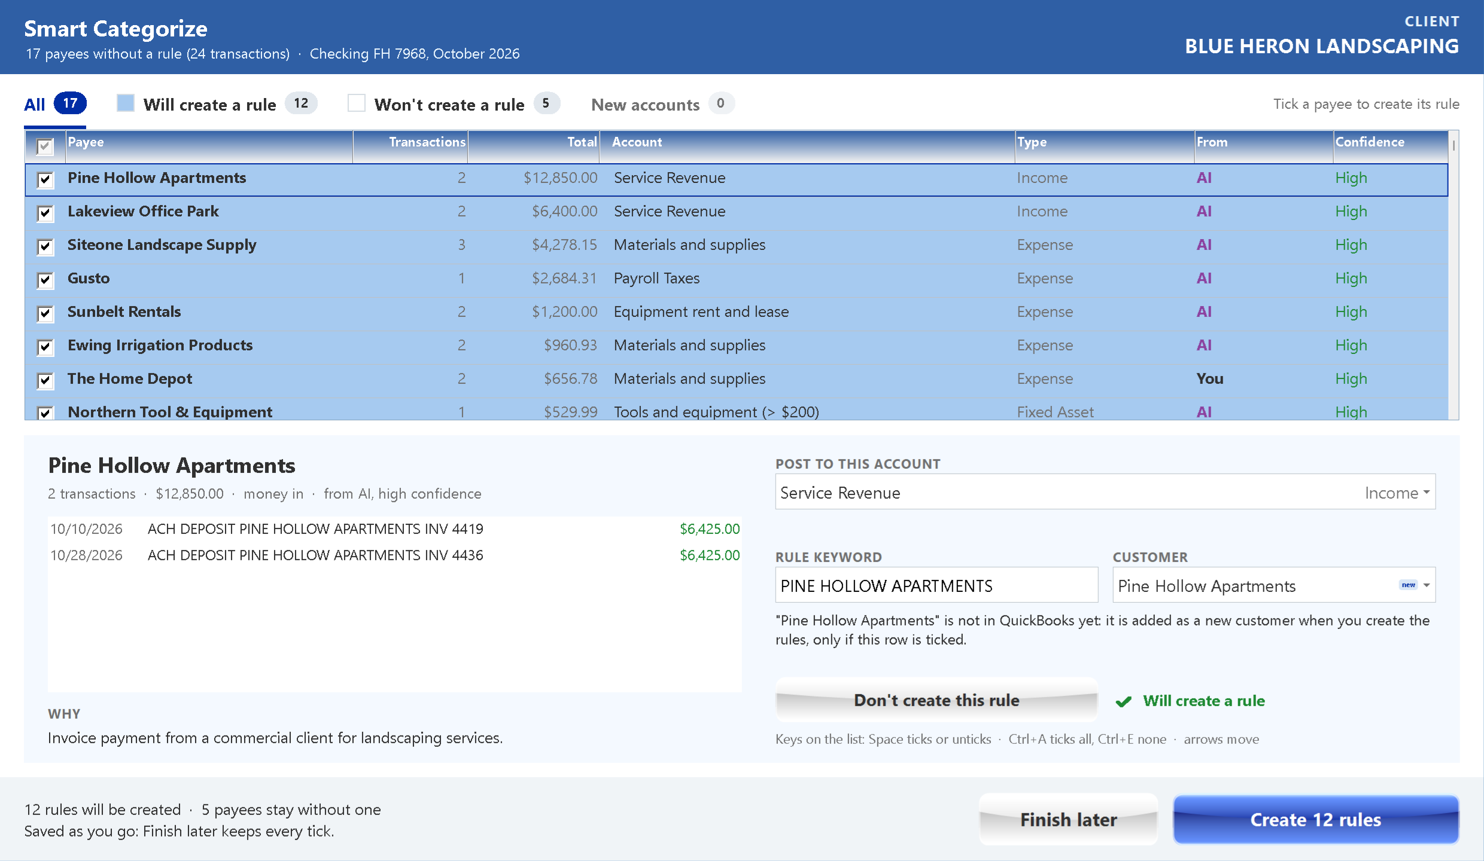Click the new badge in the Customer field
Screen dimensions: 1484x861
[1409, 585]
